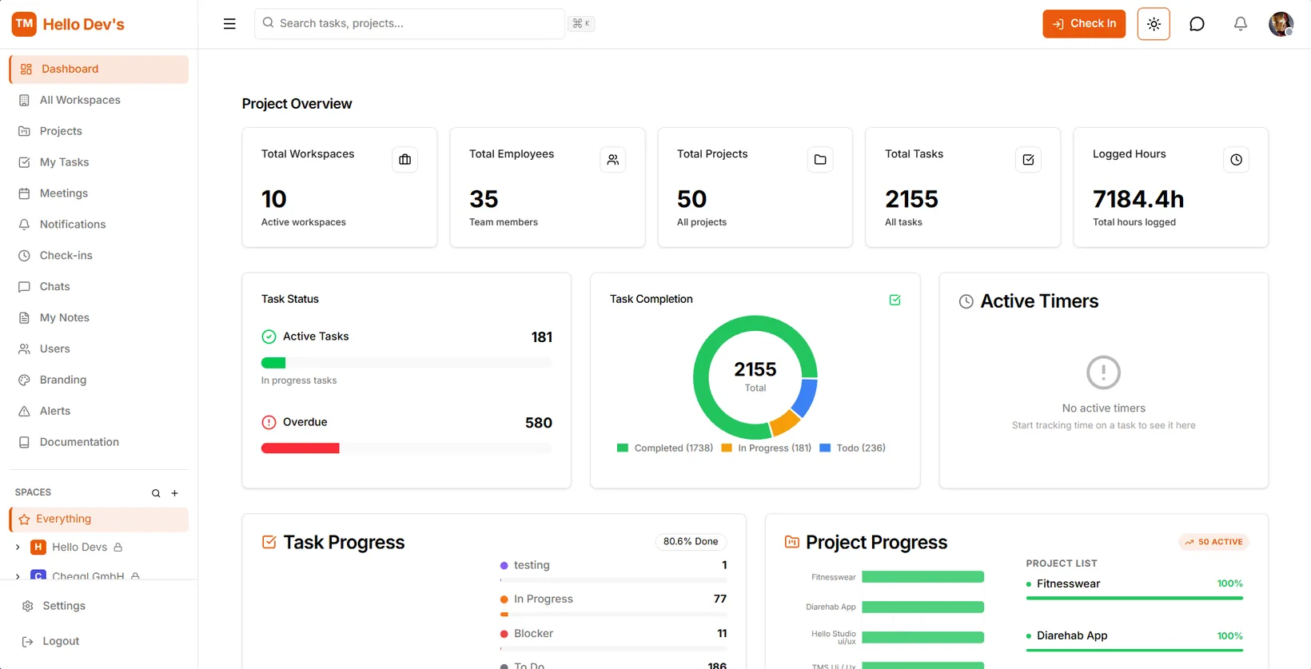Click the Task Progress checkbox icon
This screenshot has width=1311, height=669.
point(269,542)
